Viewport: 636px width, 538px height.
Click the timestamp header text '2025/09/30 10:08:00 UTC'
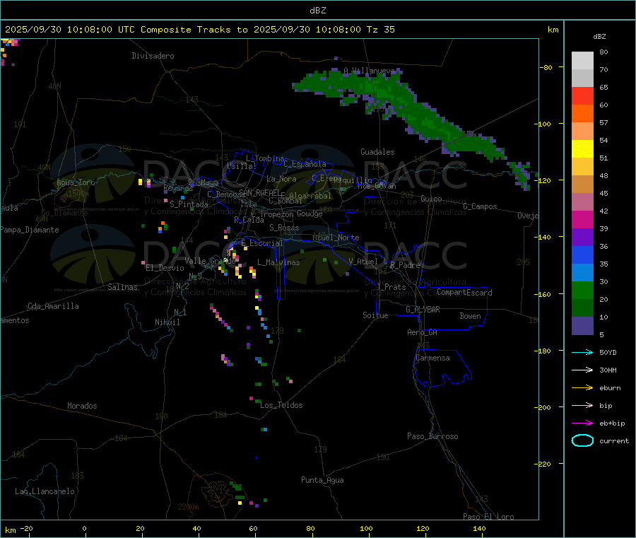(70, 30)
